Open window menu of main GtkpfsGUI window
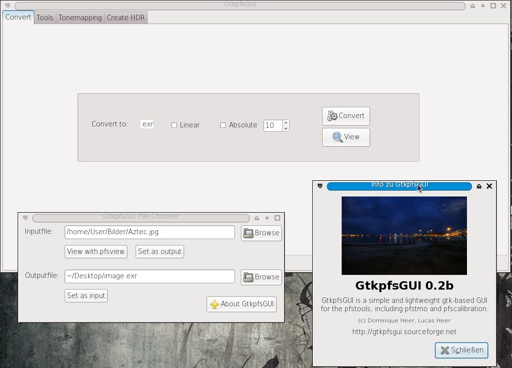The image size is (512, 368). click(x=7, y=5)
